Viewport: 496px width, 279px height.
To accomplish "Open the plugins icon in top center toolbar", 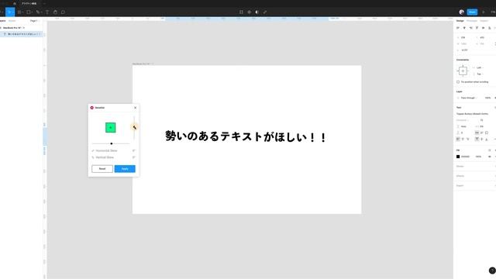I will [250, 12].
